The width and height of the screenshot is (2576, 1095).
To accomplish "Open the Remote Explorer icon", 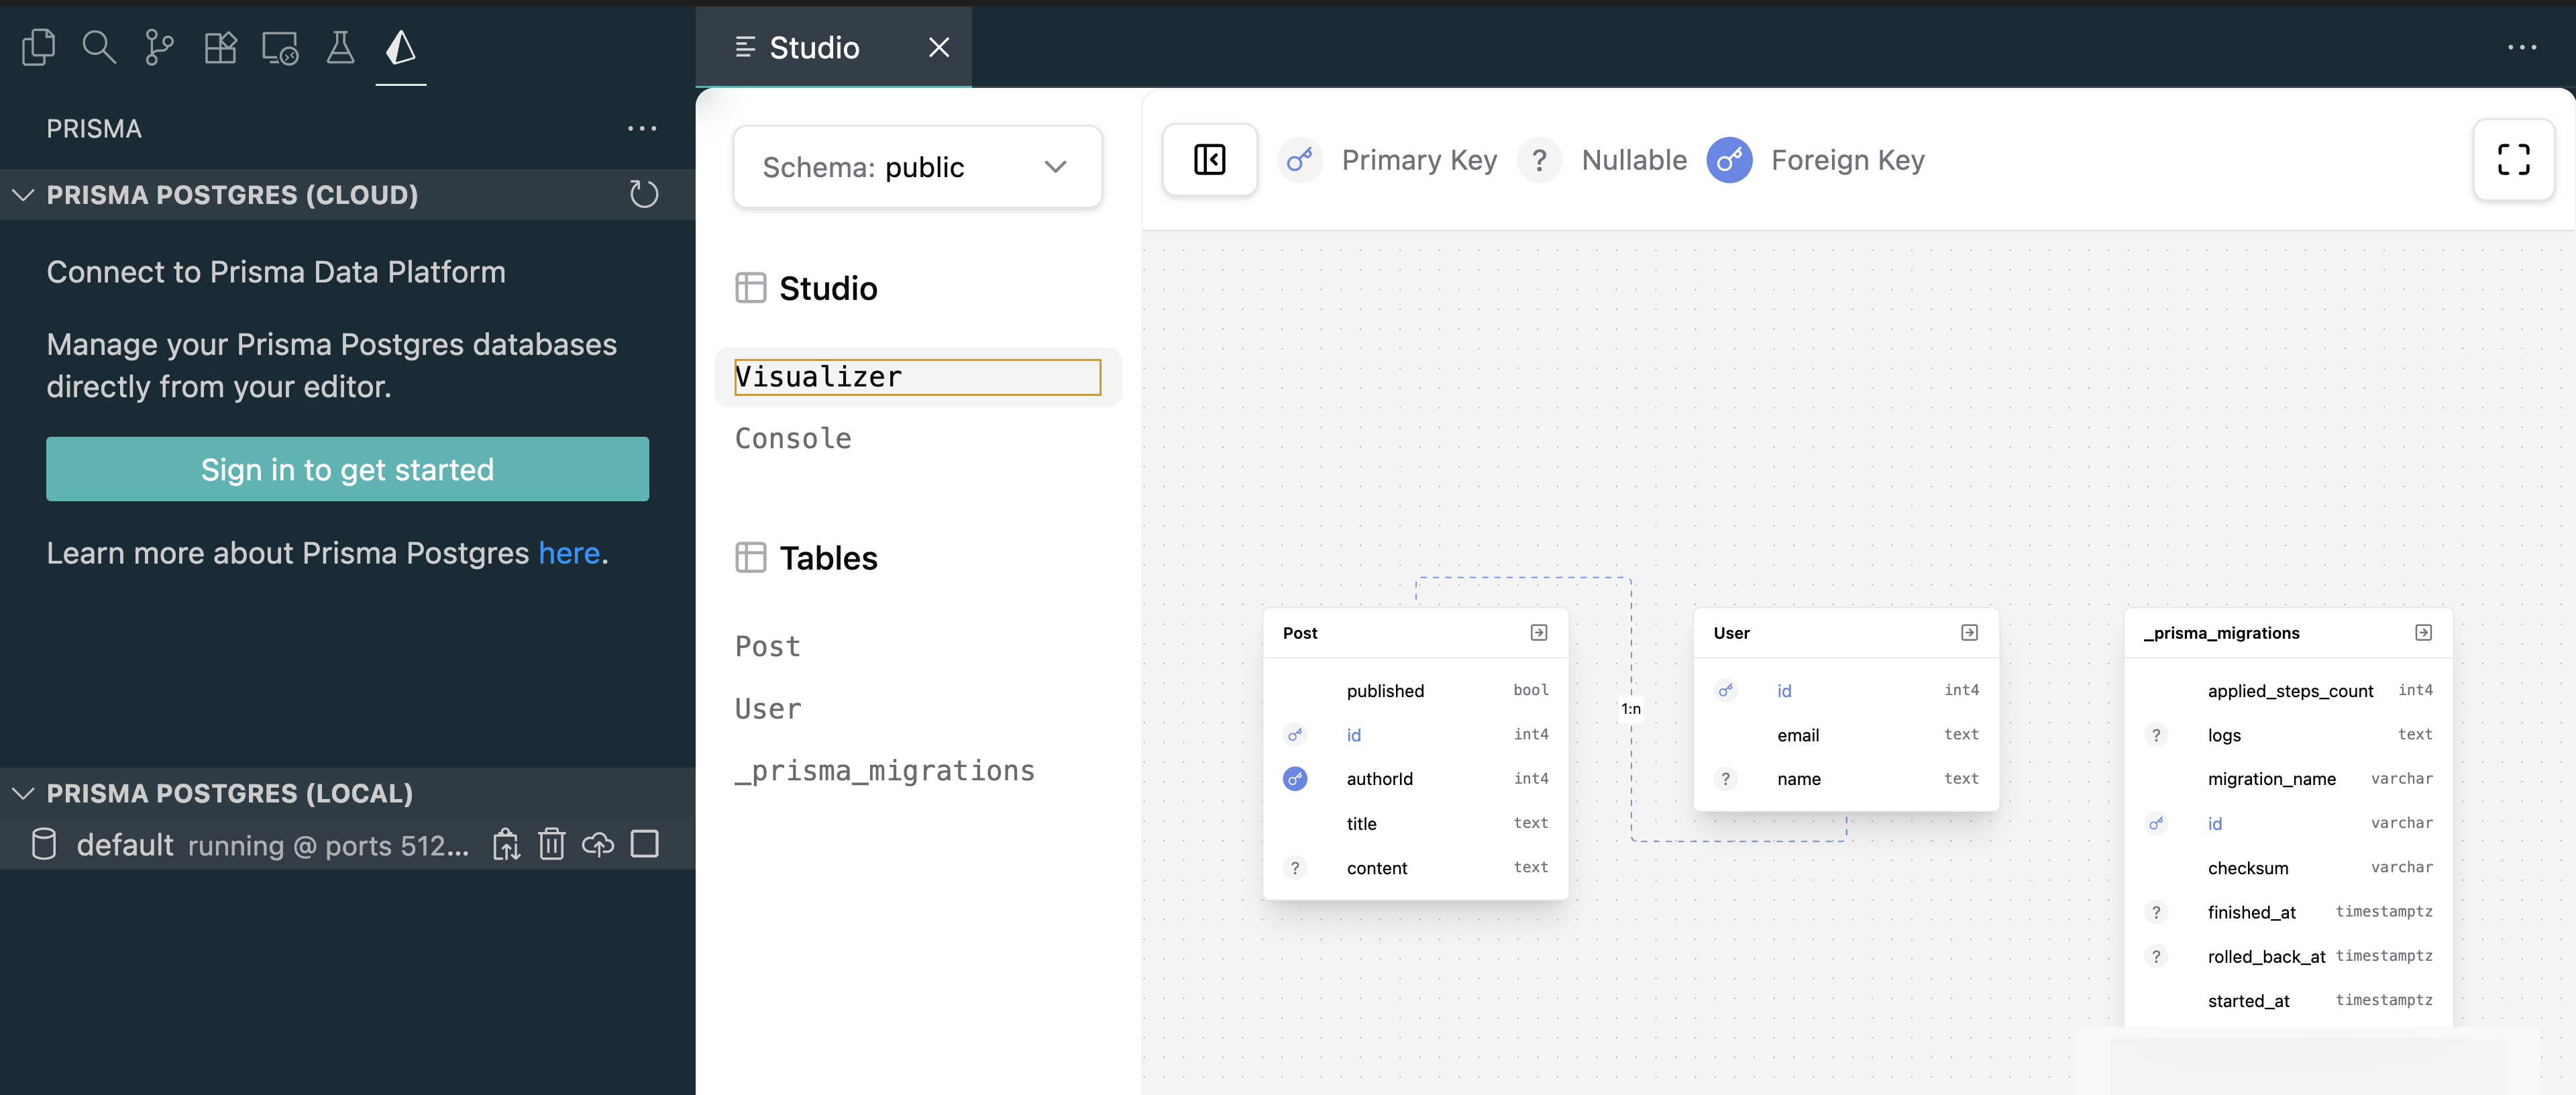I will tap(279, 47).
